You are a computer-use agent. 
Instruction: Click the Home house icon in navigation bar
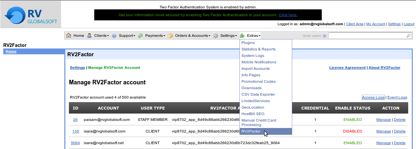[x=69, y=36]
